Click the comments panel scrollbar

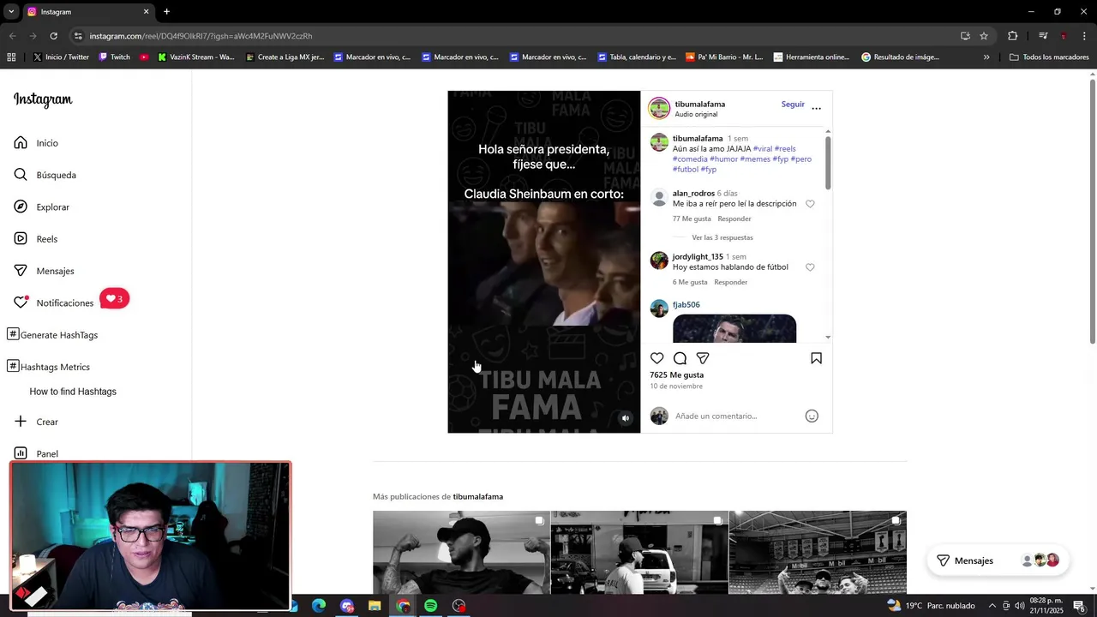828,163
